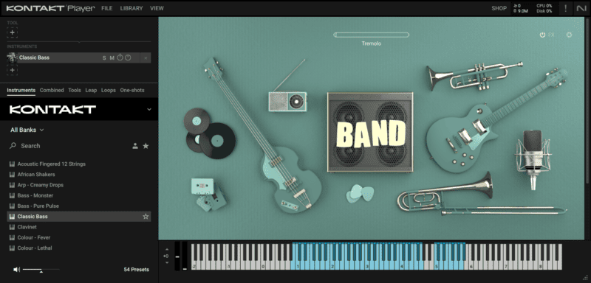The height and width of the screenshot is (283, 591).
Task: Add an instrument using the INSTRUMENTS plus slot
Action: 12,70
